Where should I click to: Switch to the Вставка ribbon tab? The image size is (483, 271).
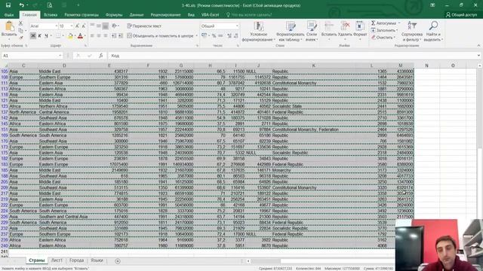point(51,15)
